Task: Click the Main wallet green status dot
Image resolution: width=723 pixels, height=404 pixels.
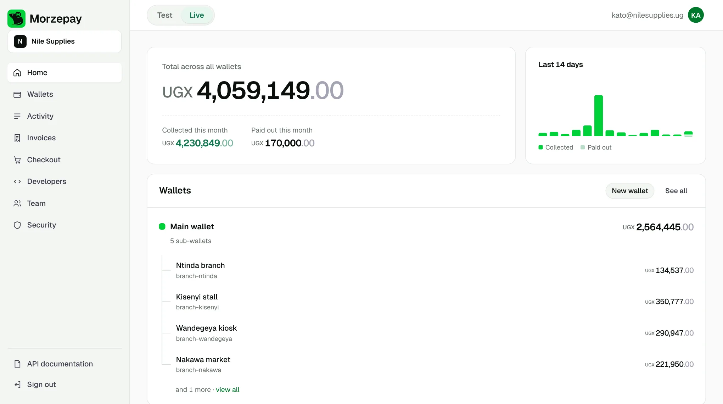Action: click(x=162, y=226)
